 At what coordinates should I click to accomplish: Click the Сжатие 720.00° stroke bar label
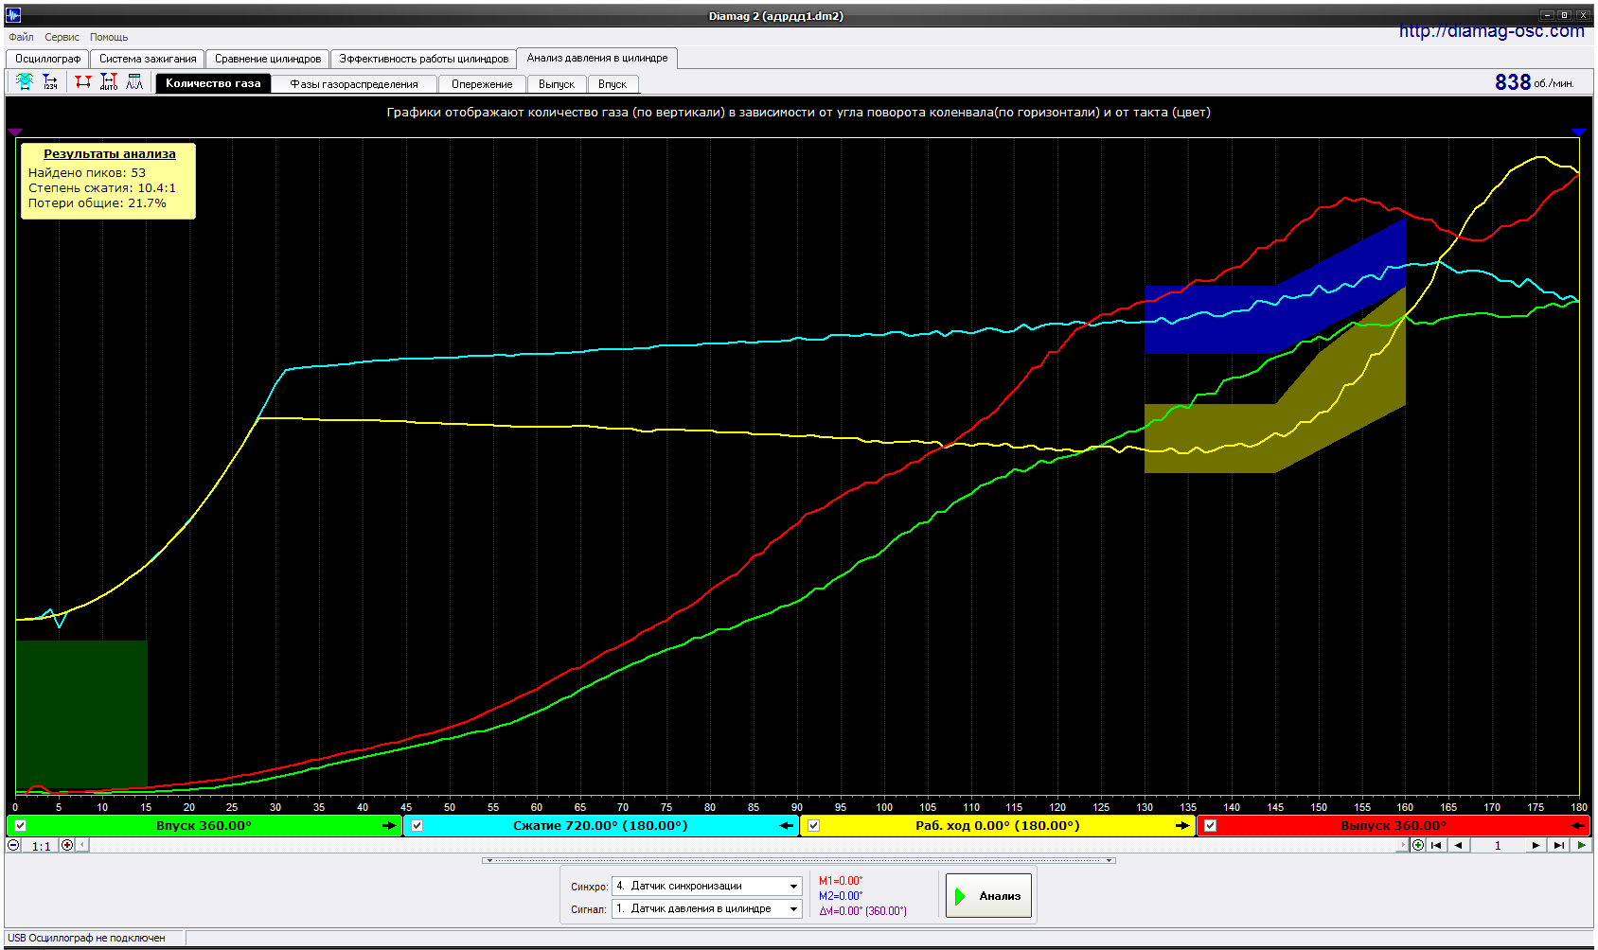coord(600,826)
